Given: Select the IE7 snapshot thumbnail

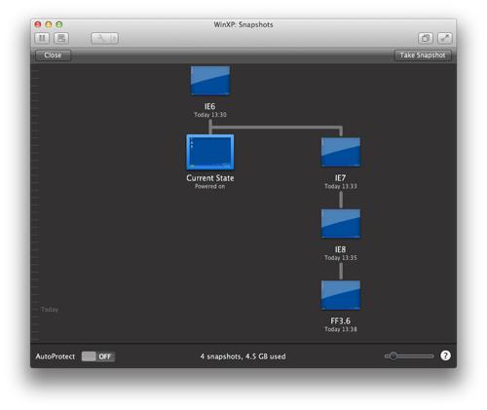Looking at the screenshot, I should coord(341,152).
